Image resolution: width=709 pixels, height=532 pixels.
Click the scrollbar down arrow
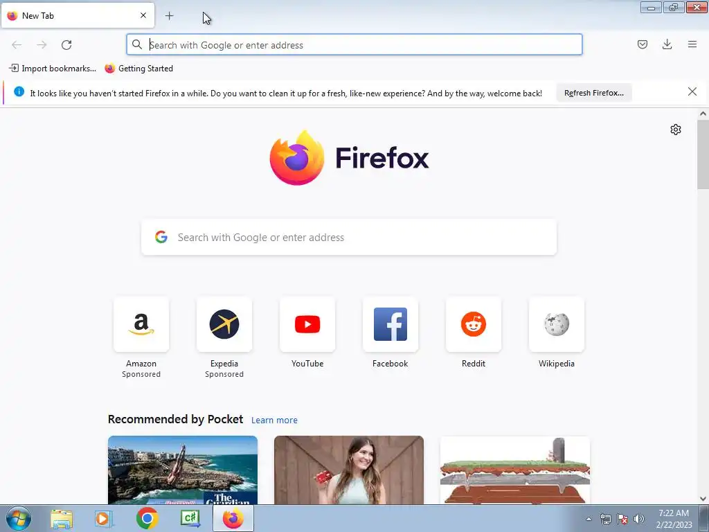click(x=703, y=499)
